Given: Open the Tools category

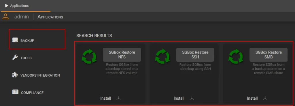Looking at the screenshot, I should pyautogui.click(x=26, y=58).
